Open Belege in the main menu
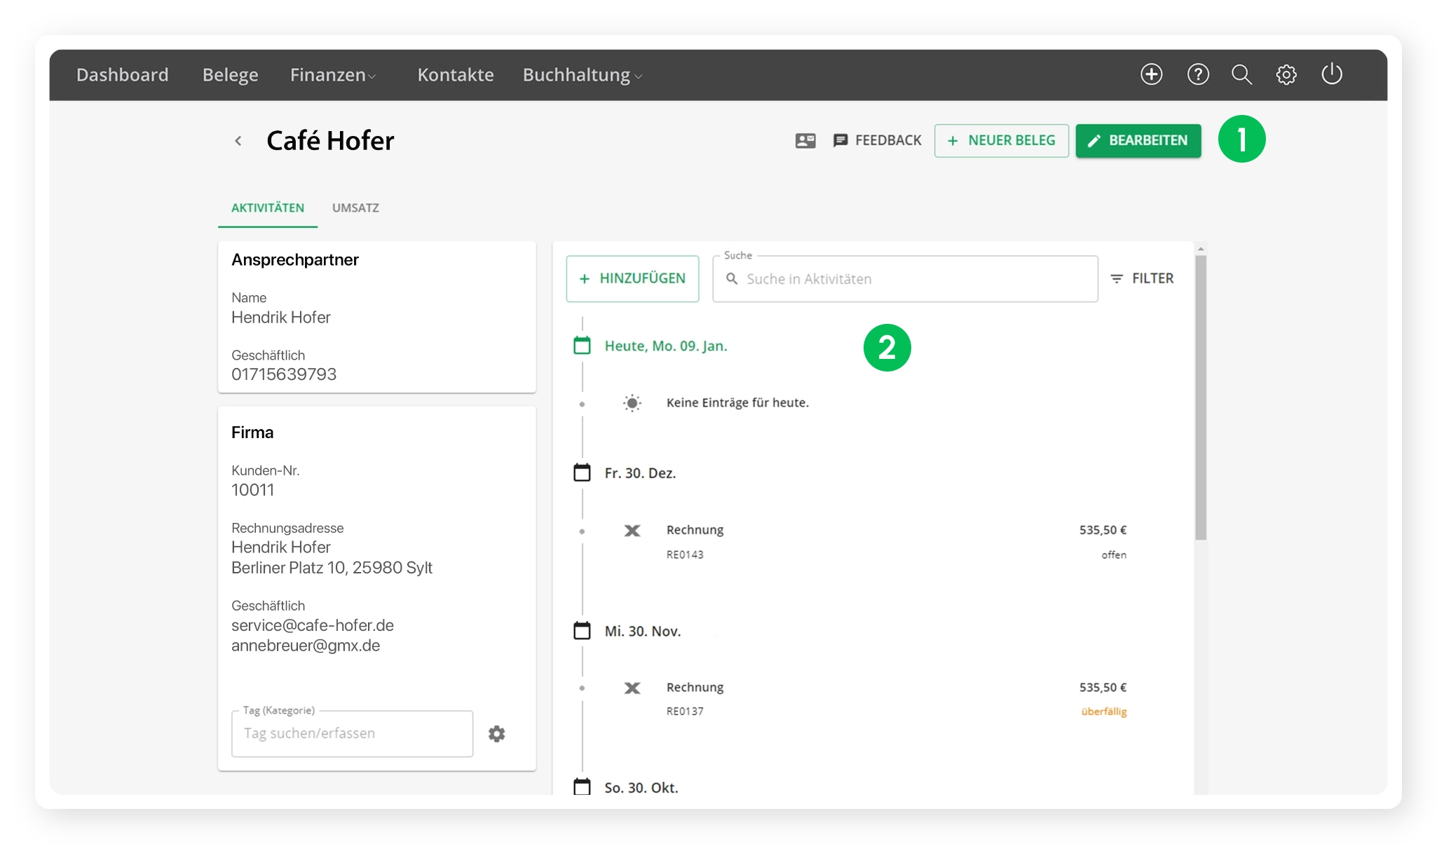 tap(230, 75)
